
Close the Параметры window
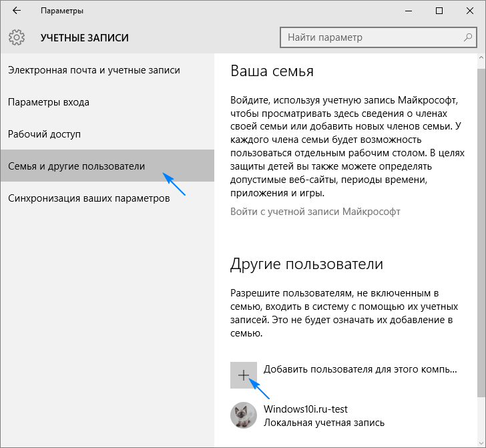[469, 11]
